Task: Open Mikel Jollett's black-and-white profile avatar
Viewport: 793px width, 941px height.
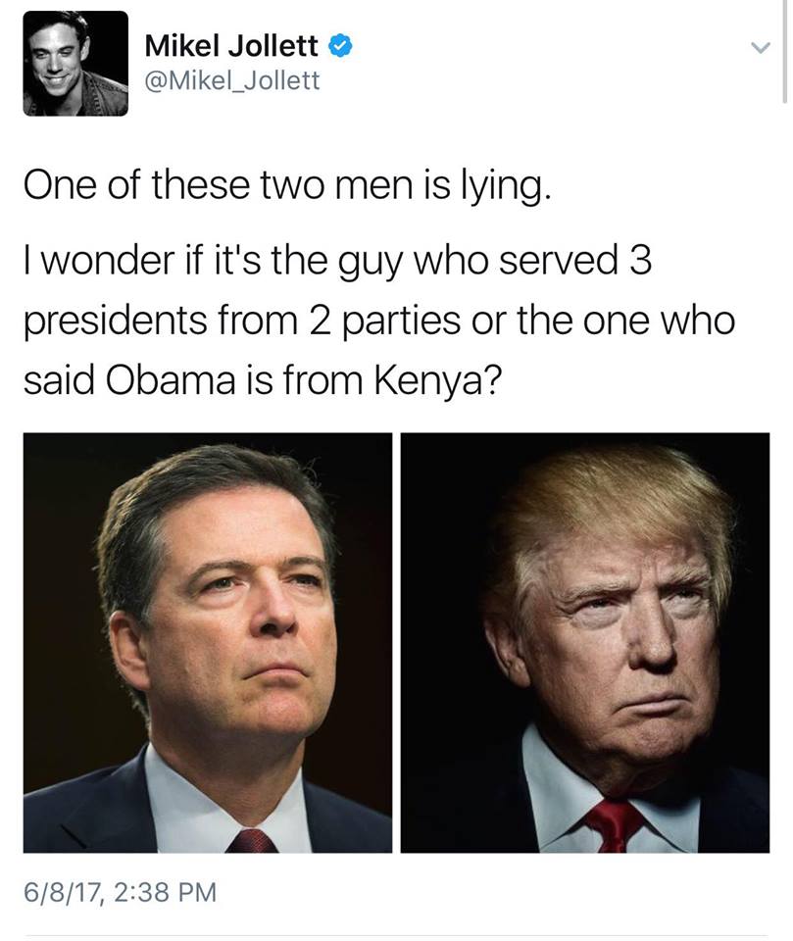Action: [x=75, y=63]
